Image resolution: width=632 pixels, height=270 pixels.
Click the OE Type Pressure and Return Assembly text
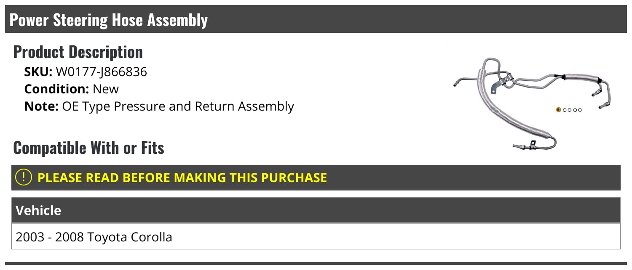click(178, 106)
